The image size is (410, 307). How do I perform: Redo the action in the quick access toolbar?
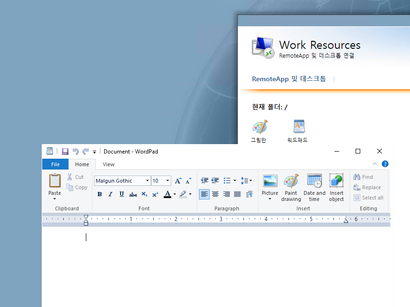click(x=85, y=152)
